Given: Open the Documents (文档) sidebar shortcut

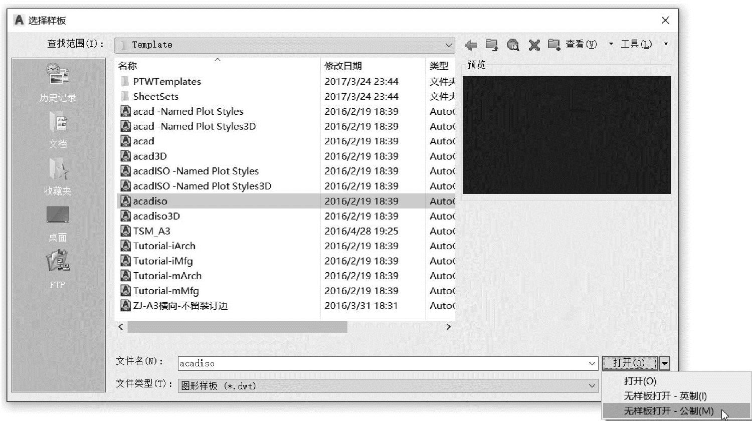Looking at the screenshot, I should (x=58, y=130).
